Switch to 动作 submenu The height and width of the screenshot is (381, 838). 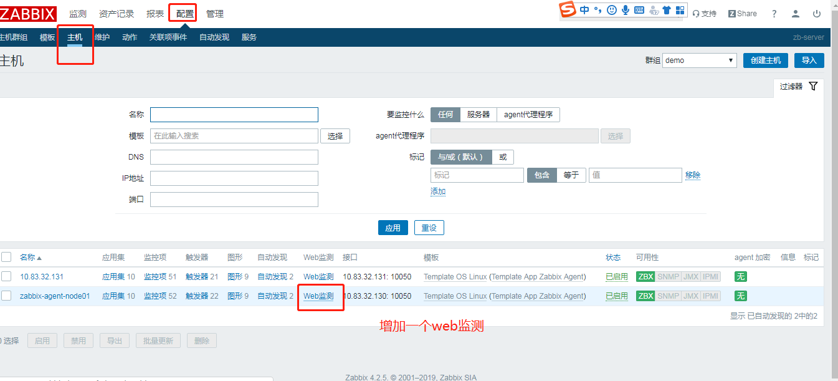(130, 37)
